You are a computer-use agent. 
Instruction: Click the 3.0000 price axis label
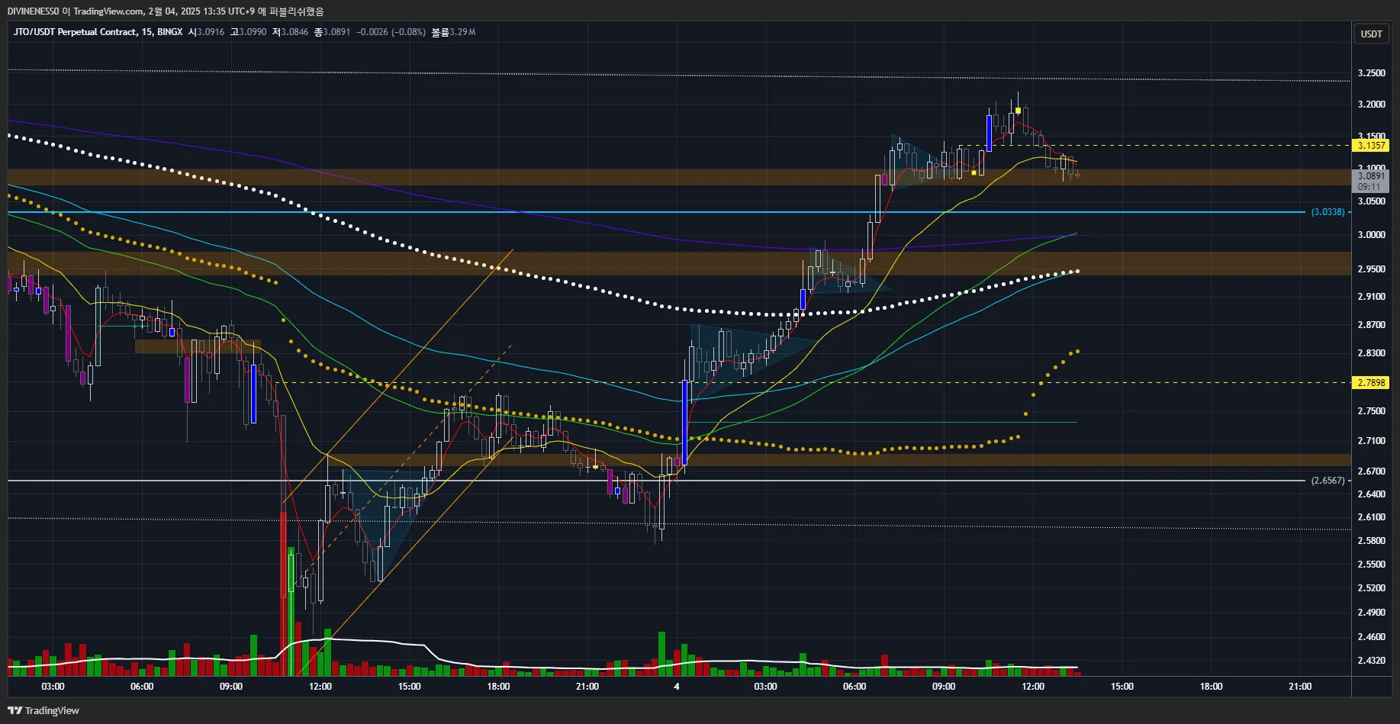1371,235
